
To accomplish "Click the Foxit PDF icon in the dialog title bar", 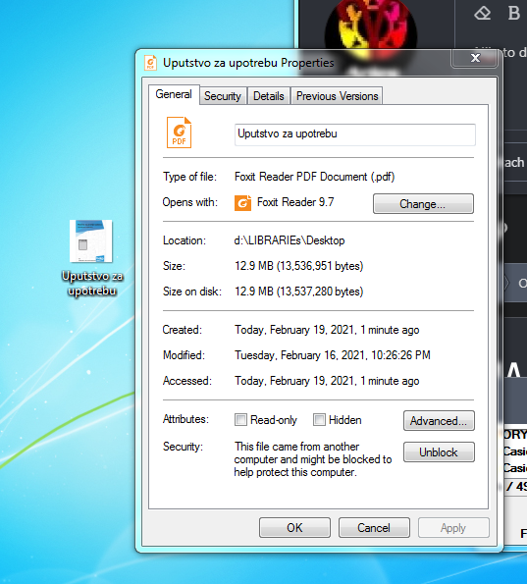I will coord(150,63).
